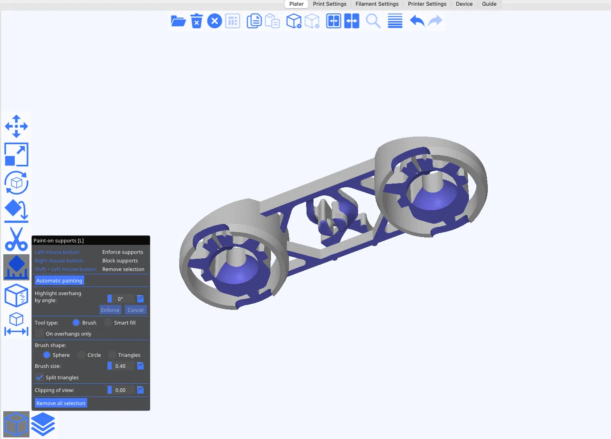Click the Enforce button

(110, 310)
